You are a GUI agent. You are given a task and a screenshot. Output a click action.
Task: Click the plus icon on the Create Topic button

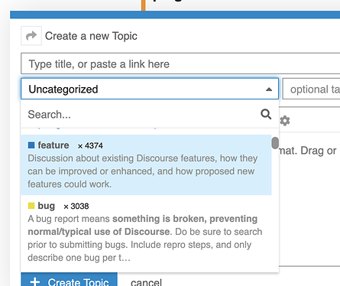[x=35, y=282]
